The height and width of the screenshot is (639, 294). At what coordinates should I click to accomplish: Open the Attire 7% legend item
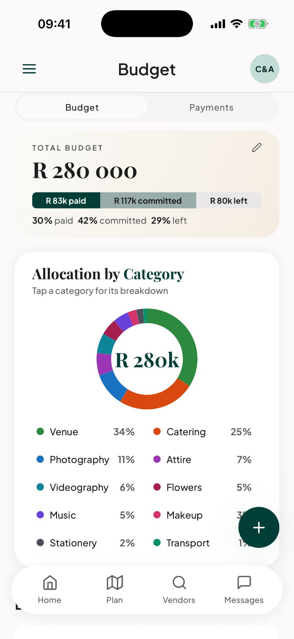(x=203, y=459)
